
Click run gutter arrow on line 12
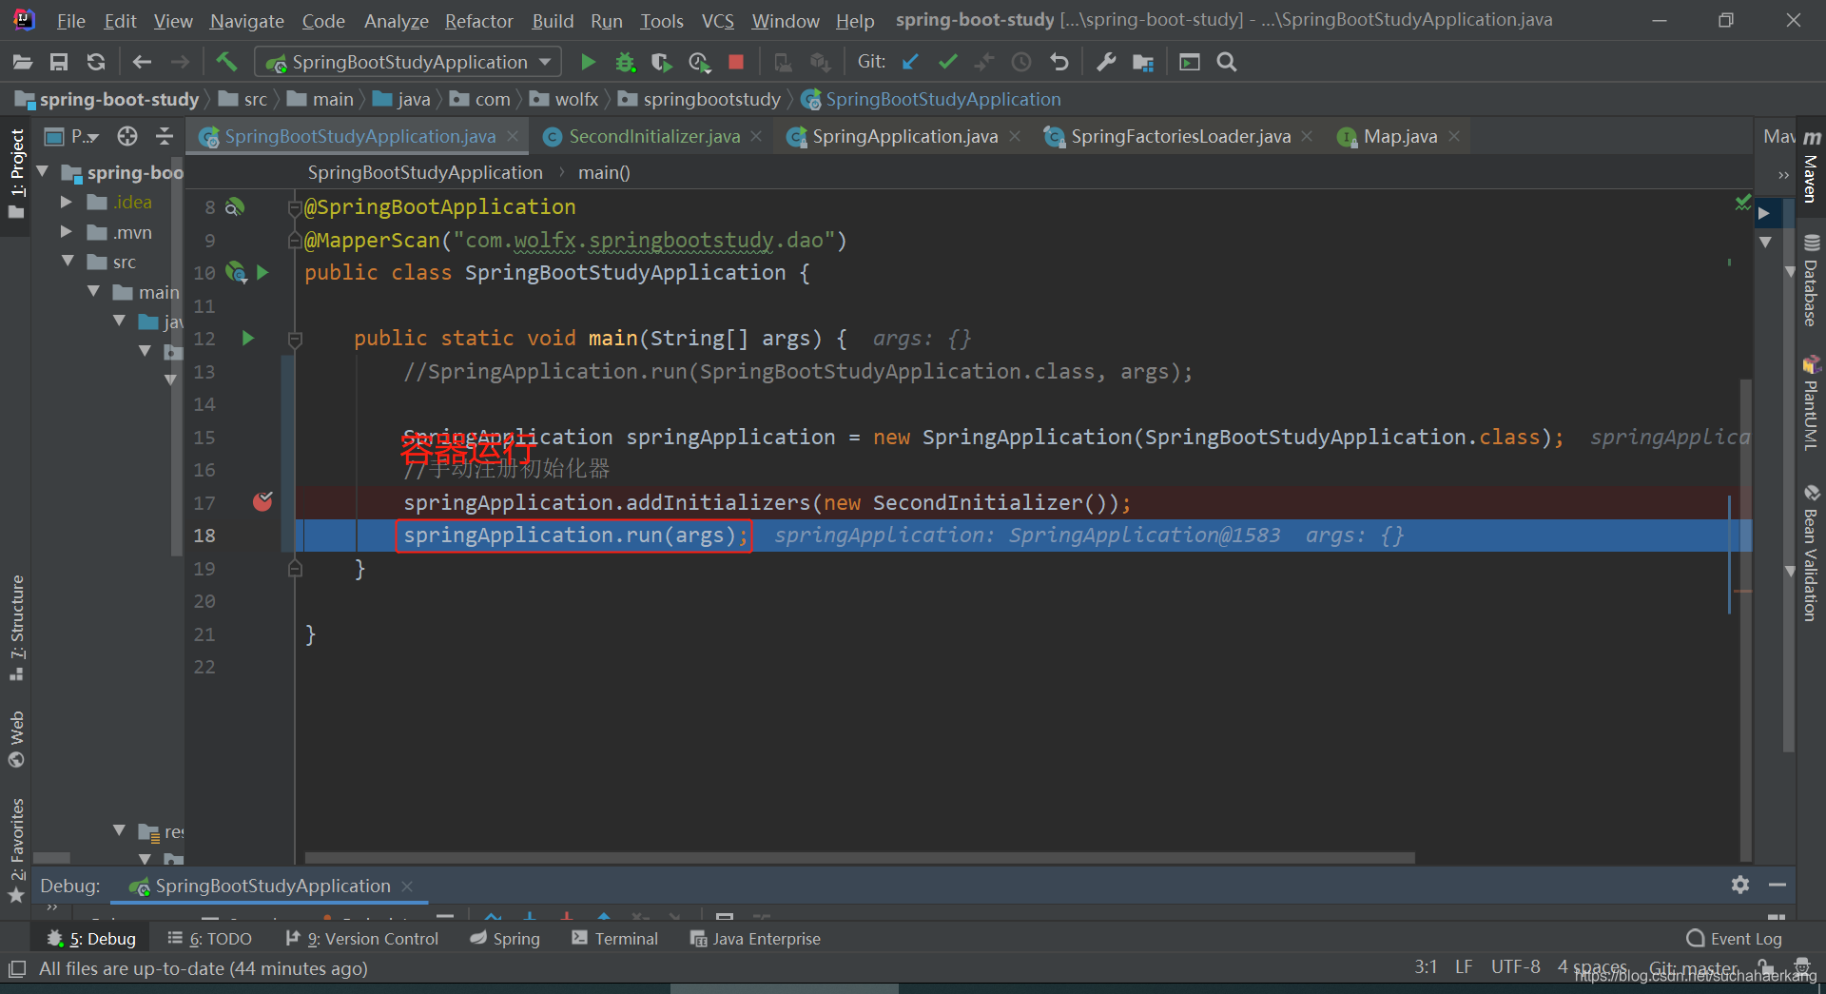pyautogui.click(x=248, y=339)
